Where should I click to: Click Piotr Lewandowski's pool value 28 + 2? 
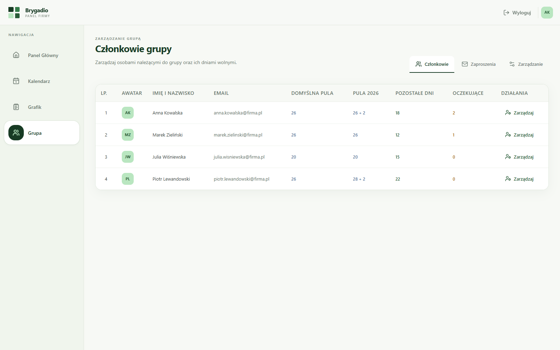[359, 179]
